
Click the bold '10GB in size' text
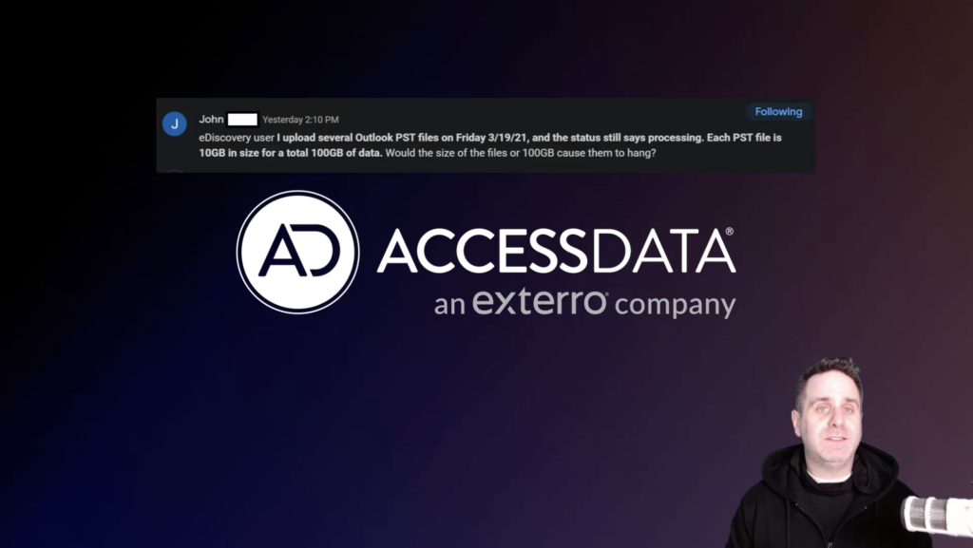pos(228,153)
